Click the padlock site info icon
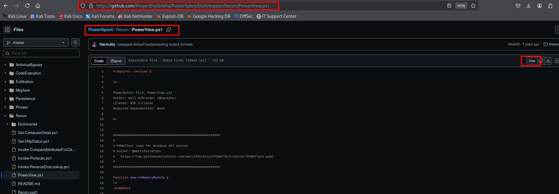 (x=91, y=6)
